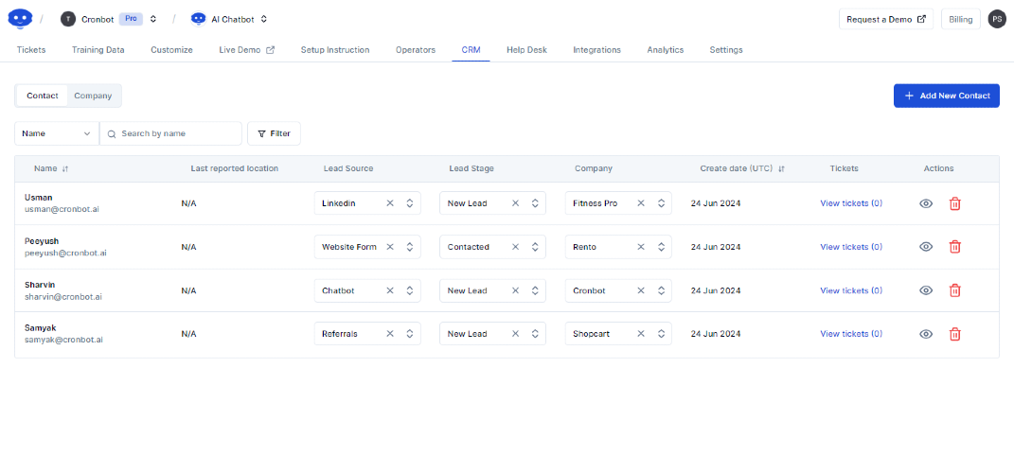The width and height of the screenshot is (1014, 473).
Task: Expand Samyak's Referrals lead source dropdown
Action: coord(409,334)
